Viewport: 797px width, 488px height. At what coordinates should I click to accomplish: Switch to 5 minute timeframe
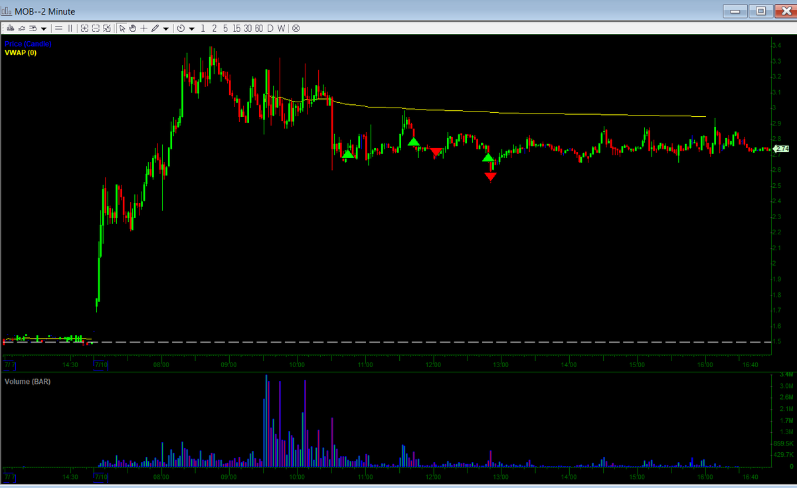pos(225,29)
